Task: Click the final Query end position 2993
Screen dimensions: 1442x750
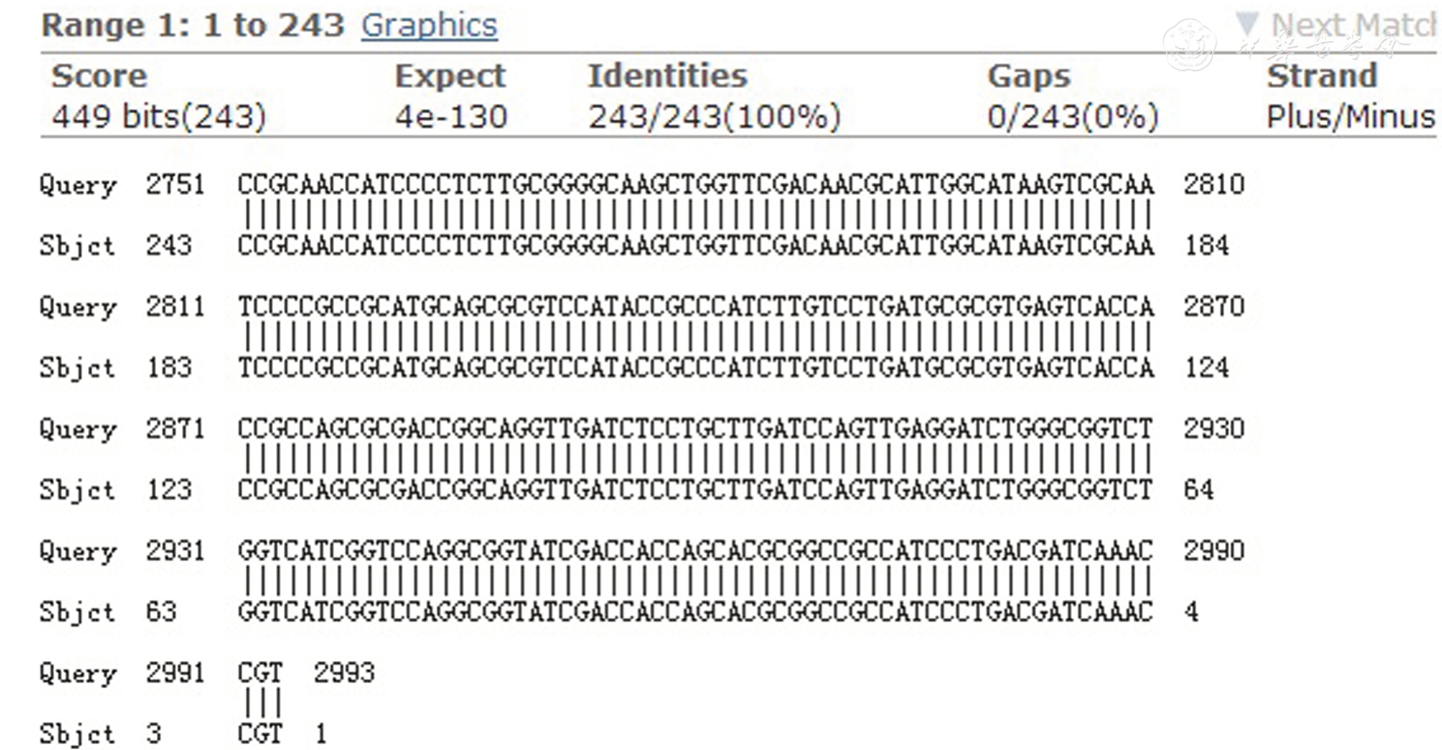Action: [x=344, y=672]
